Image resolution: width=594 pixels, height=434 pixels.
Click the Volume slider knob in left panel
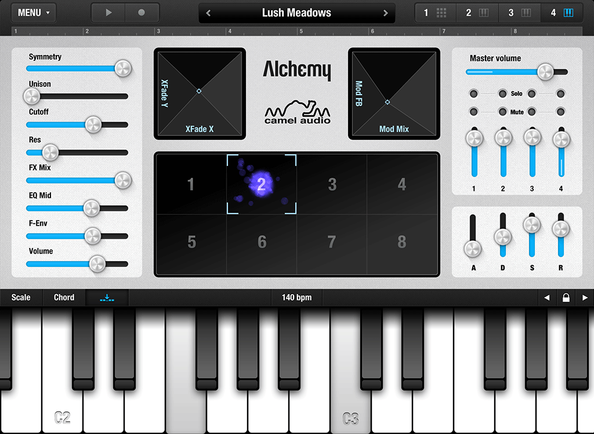pyautogui.click(x=97, y=264)
